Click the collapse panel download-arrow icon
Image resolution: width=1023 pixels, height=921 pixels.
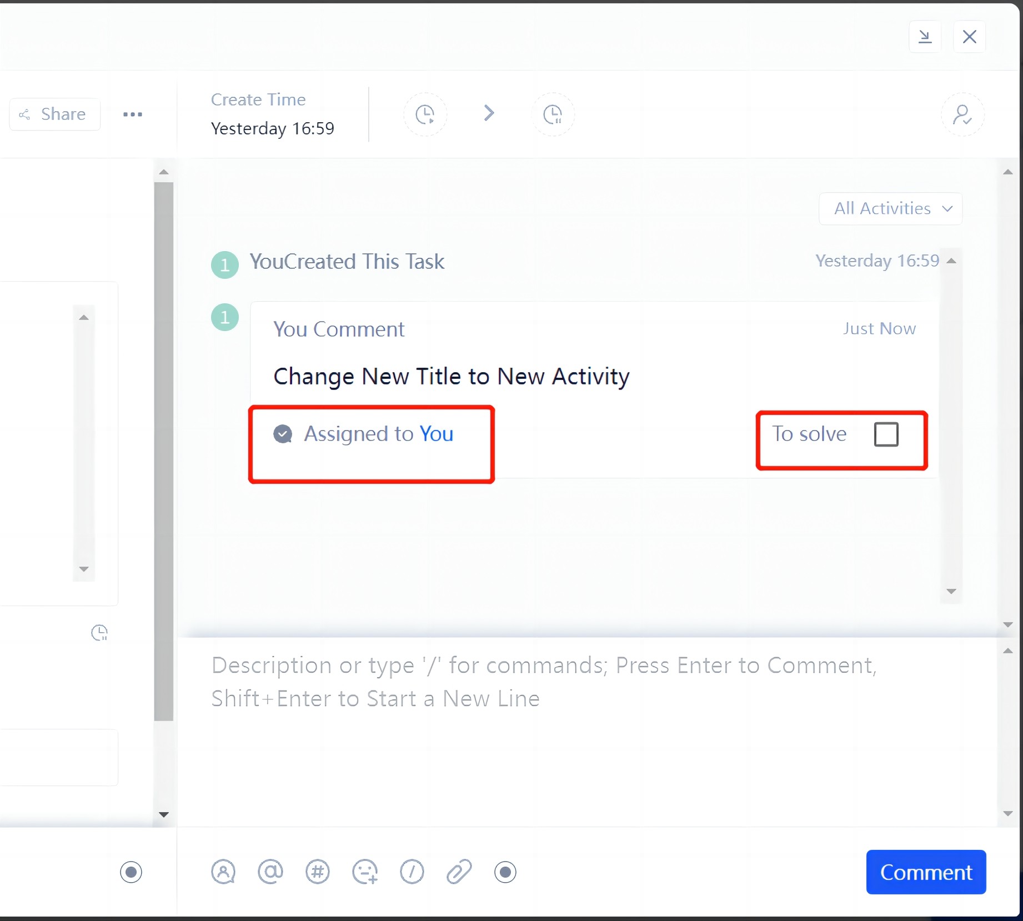tap(925, 37)
